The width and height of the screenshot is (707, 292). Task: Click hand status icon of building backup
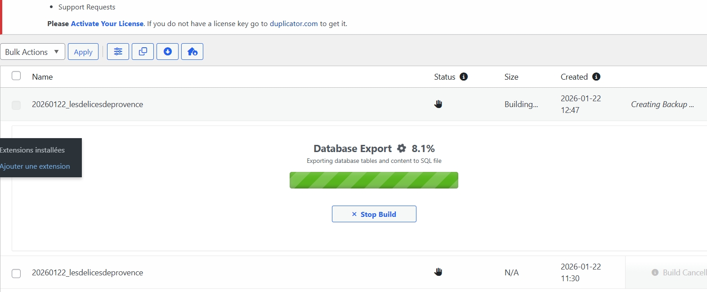(x=438, y=104)
